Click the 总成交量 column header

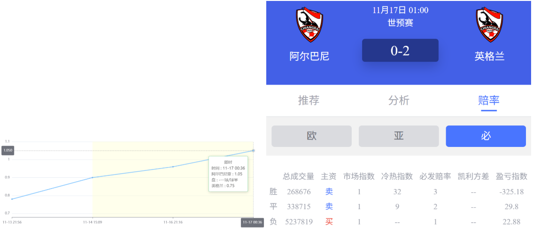pyautogui.click(x=298, y=176)
